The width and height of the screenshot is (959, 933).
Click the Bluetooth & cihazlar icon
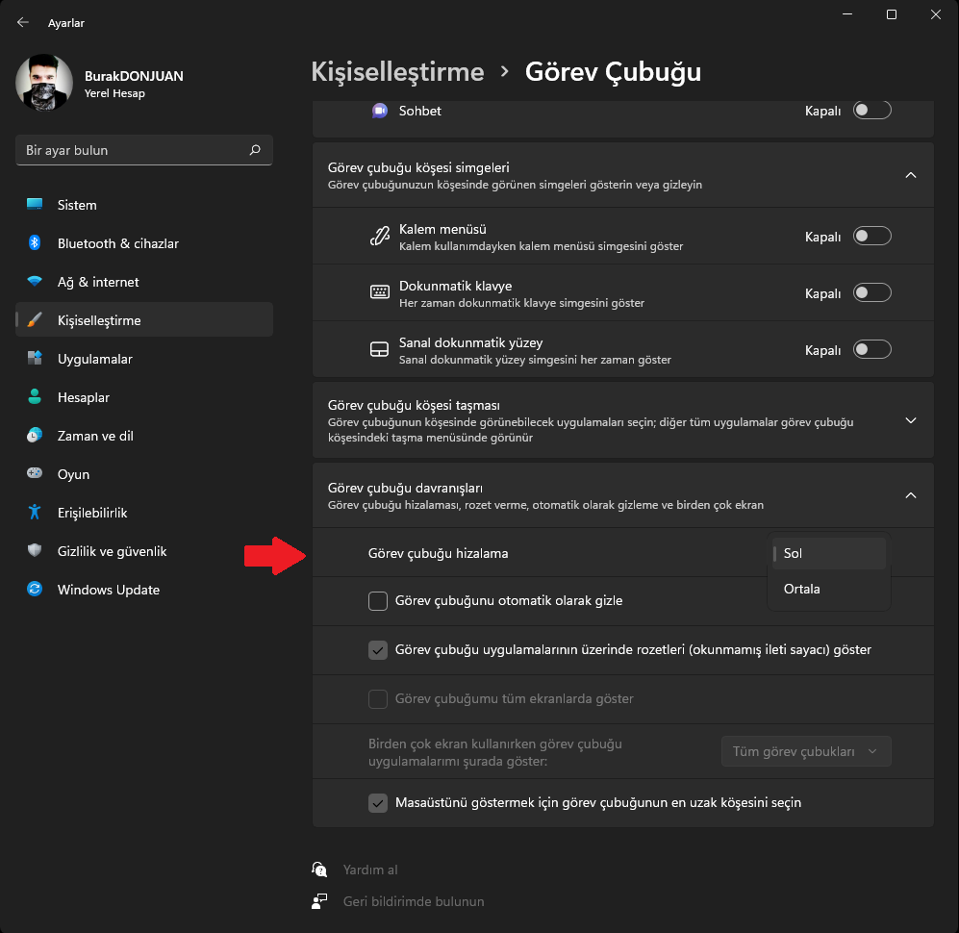35,243
